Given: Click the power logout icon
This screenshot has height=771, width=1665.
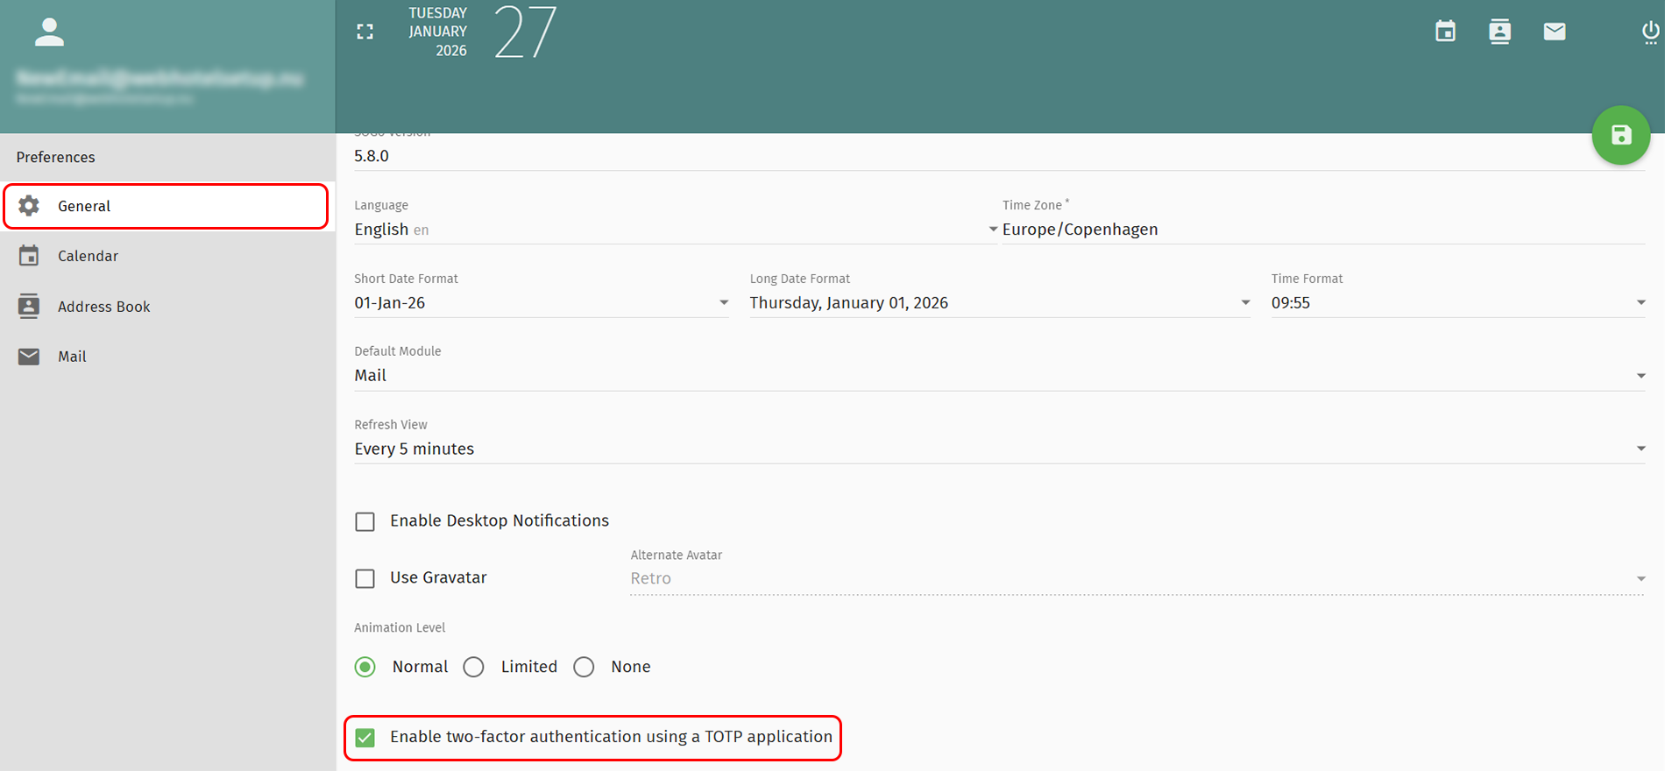Looking at the screenshot, I should click(1649, 32).
